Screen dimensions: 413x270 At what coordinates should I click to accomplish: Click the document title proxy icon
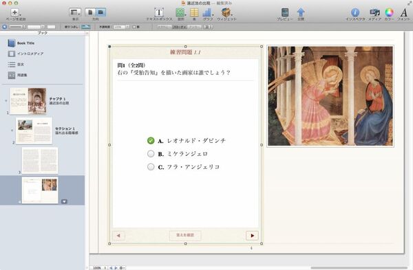click(183, 3)
